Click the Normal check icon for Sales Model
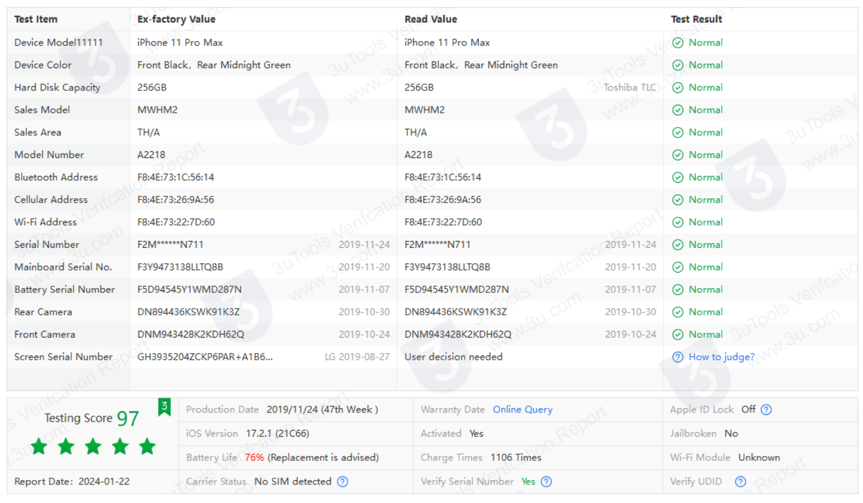This screenshot has height=503, width=863. coord(678,110)
